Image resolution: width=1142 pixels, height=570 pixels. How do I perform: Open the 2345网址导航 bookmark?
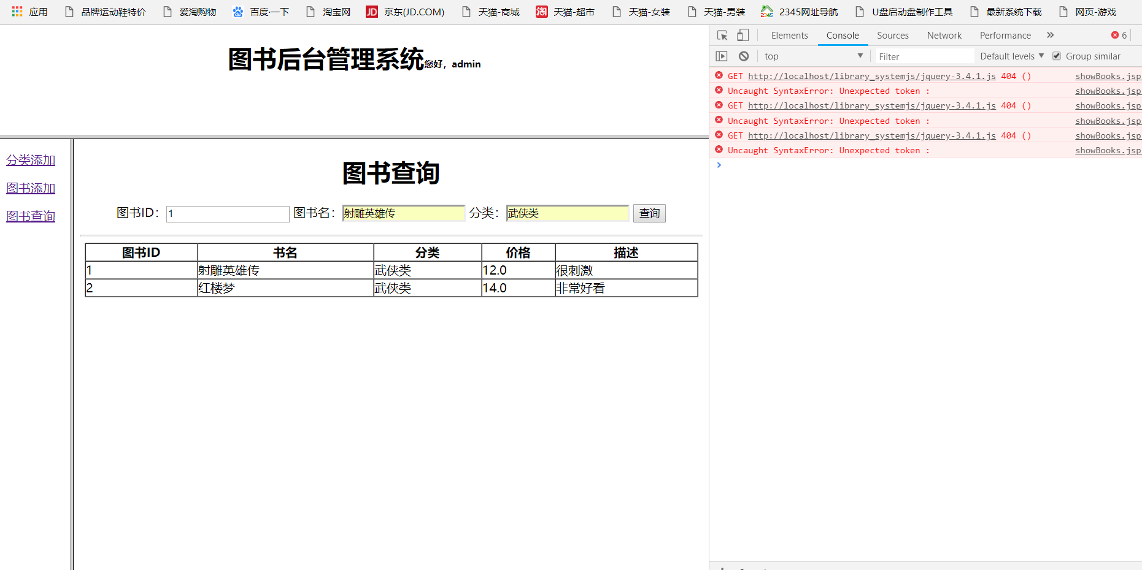point(799,12)
